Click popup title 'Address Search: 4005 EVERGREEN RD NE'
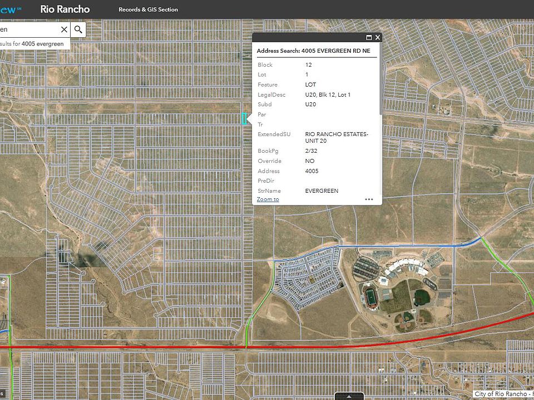Screen dimensions: 534x400 point(313,51)
